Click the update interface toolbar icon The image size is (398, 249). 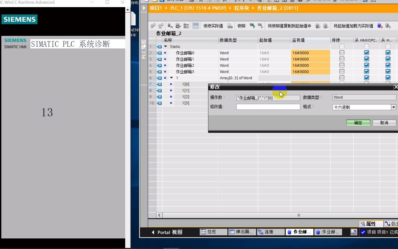click(178, 26)
